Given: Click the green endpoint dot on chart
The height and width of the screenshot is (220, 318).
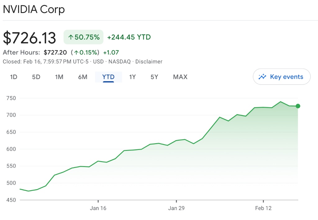Looking at the screenshot, I should [x=298, y=106].
